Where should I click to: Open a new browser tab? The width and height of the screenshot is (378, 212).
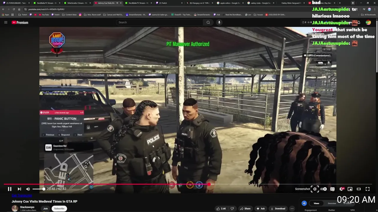(340, 3)
